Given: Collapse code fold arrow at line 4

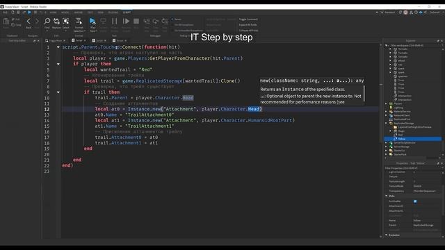Looking at the screenshot, I should [x=58, y=64].
